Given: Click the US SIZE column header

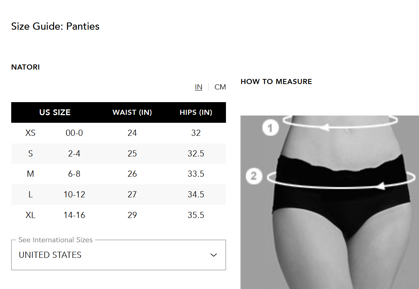Looking at the screenshot, I should [55, 113].
